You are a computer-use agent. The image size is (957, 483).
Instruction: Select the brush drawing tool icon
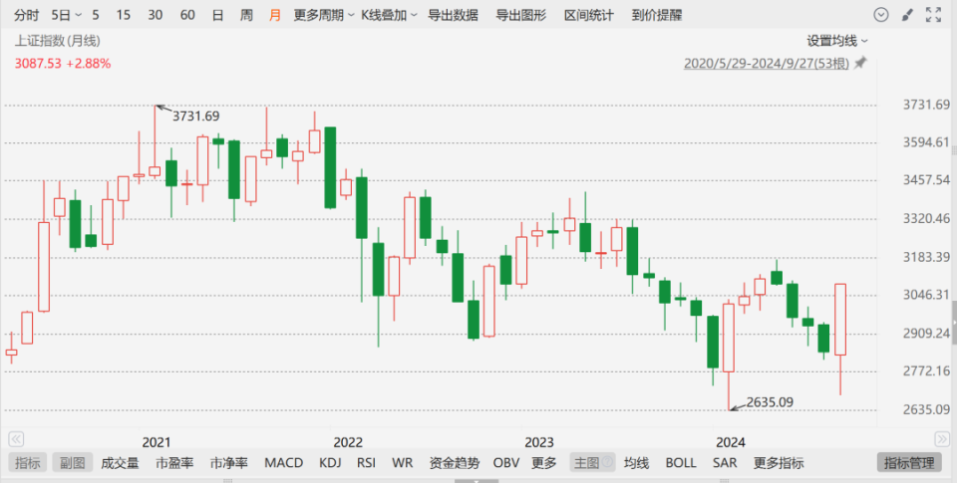907,15
